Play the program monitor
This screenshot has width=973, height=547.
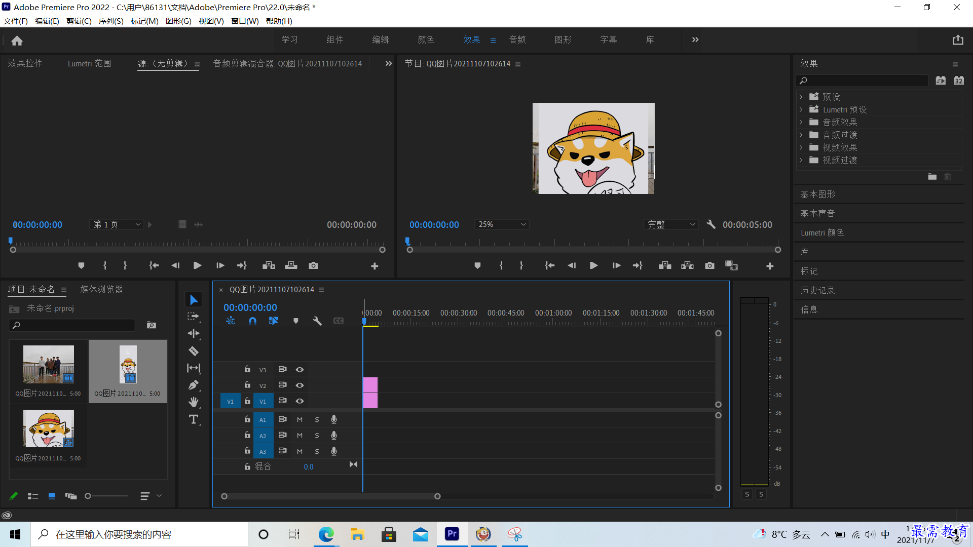coord(594,265)
